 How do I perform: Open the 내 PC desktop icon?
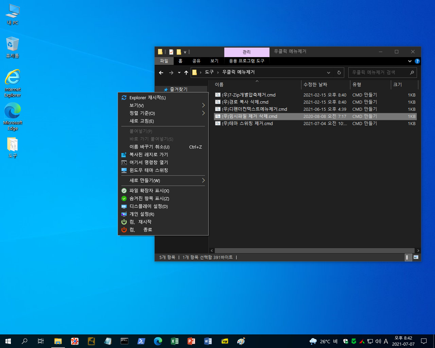pyautogui.click(x=13, y=15)
